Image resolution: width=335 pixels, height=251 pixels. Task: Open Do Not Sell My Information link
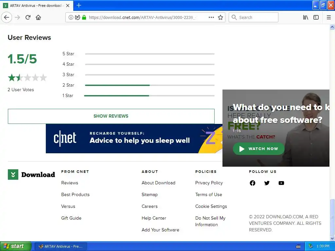point(210,221)
